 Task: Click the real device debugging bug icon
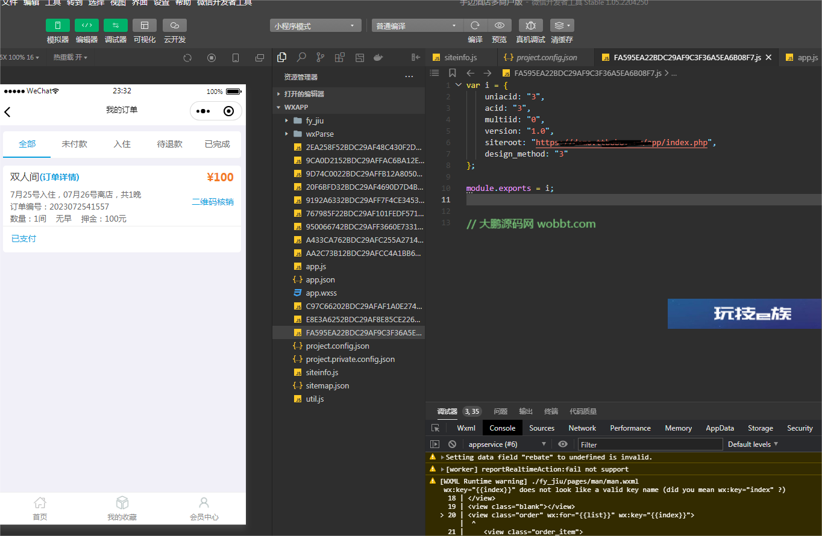(530, 25)
